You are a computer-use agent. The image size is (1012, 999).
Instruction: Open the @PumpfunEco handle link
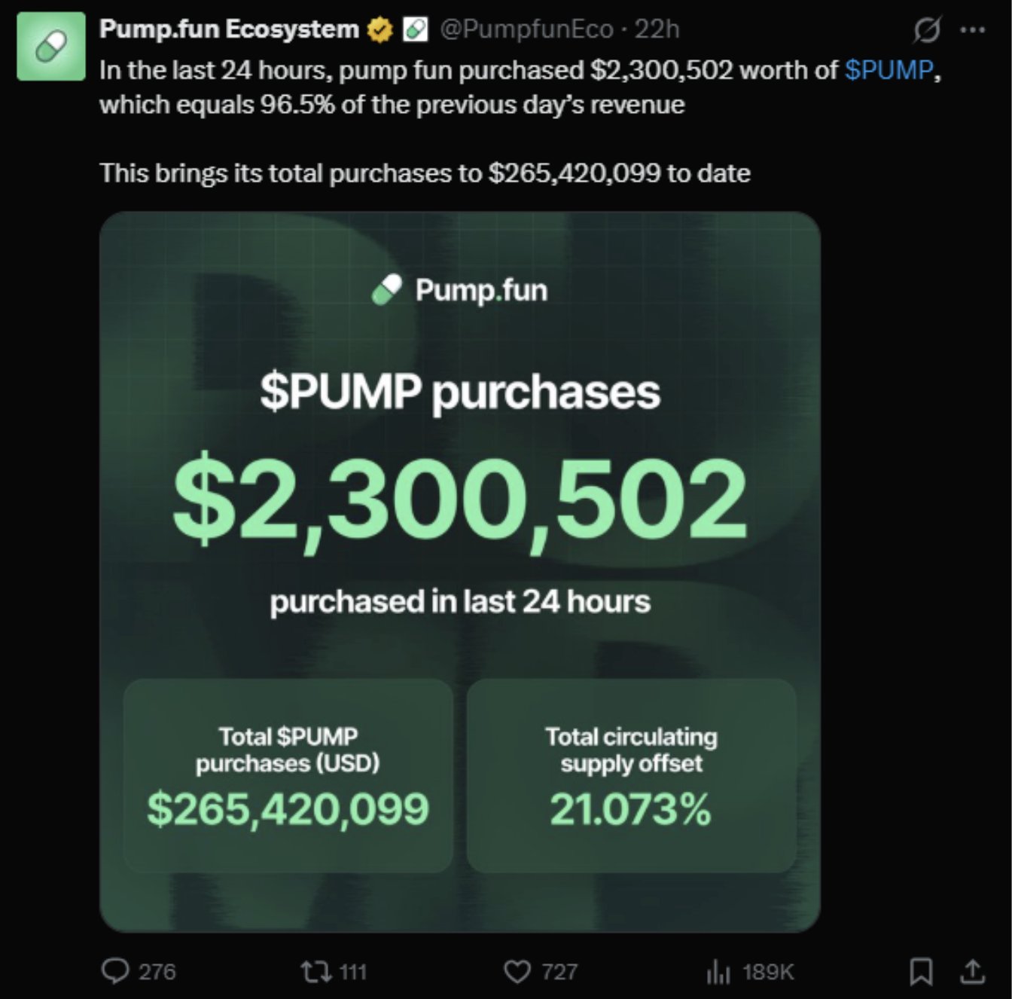(x=526, y=29)
